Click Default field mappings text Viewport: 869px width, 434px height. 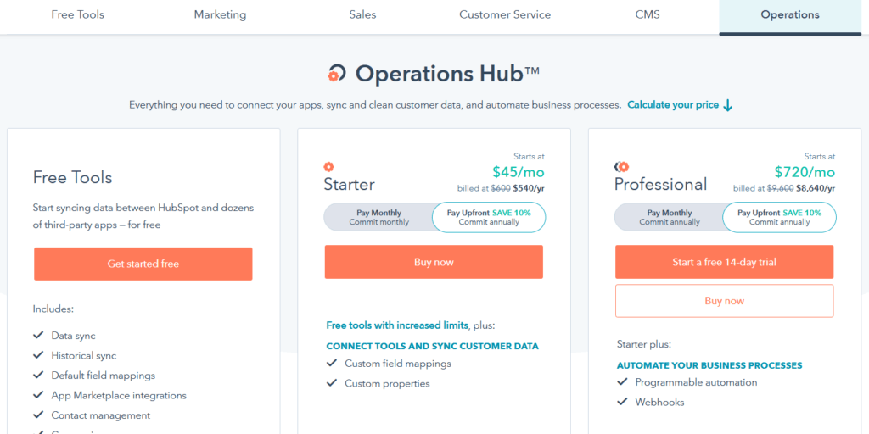tap(103, 376)
